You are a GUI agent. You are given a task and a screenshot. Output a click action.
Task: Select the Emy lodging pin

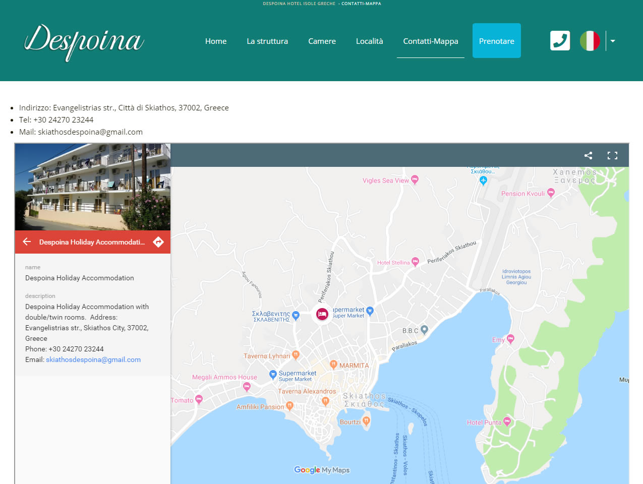[510, 339]
